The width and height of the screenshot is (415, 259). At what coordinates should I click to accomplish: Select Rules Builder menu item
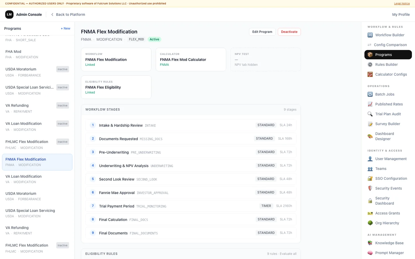[x=388, y=65]
